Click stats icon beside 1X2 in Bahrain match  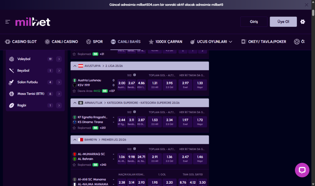[x=135, y=149]
